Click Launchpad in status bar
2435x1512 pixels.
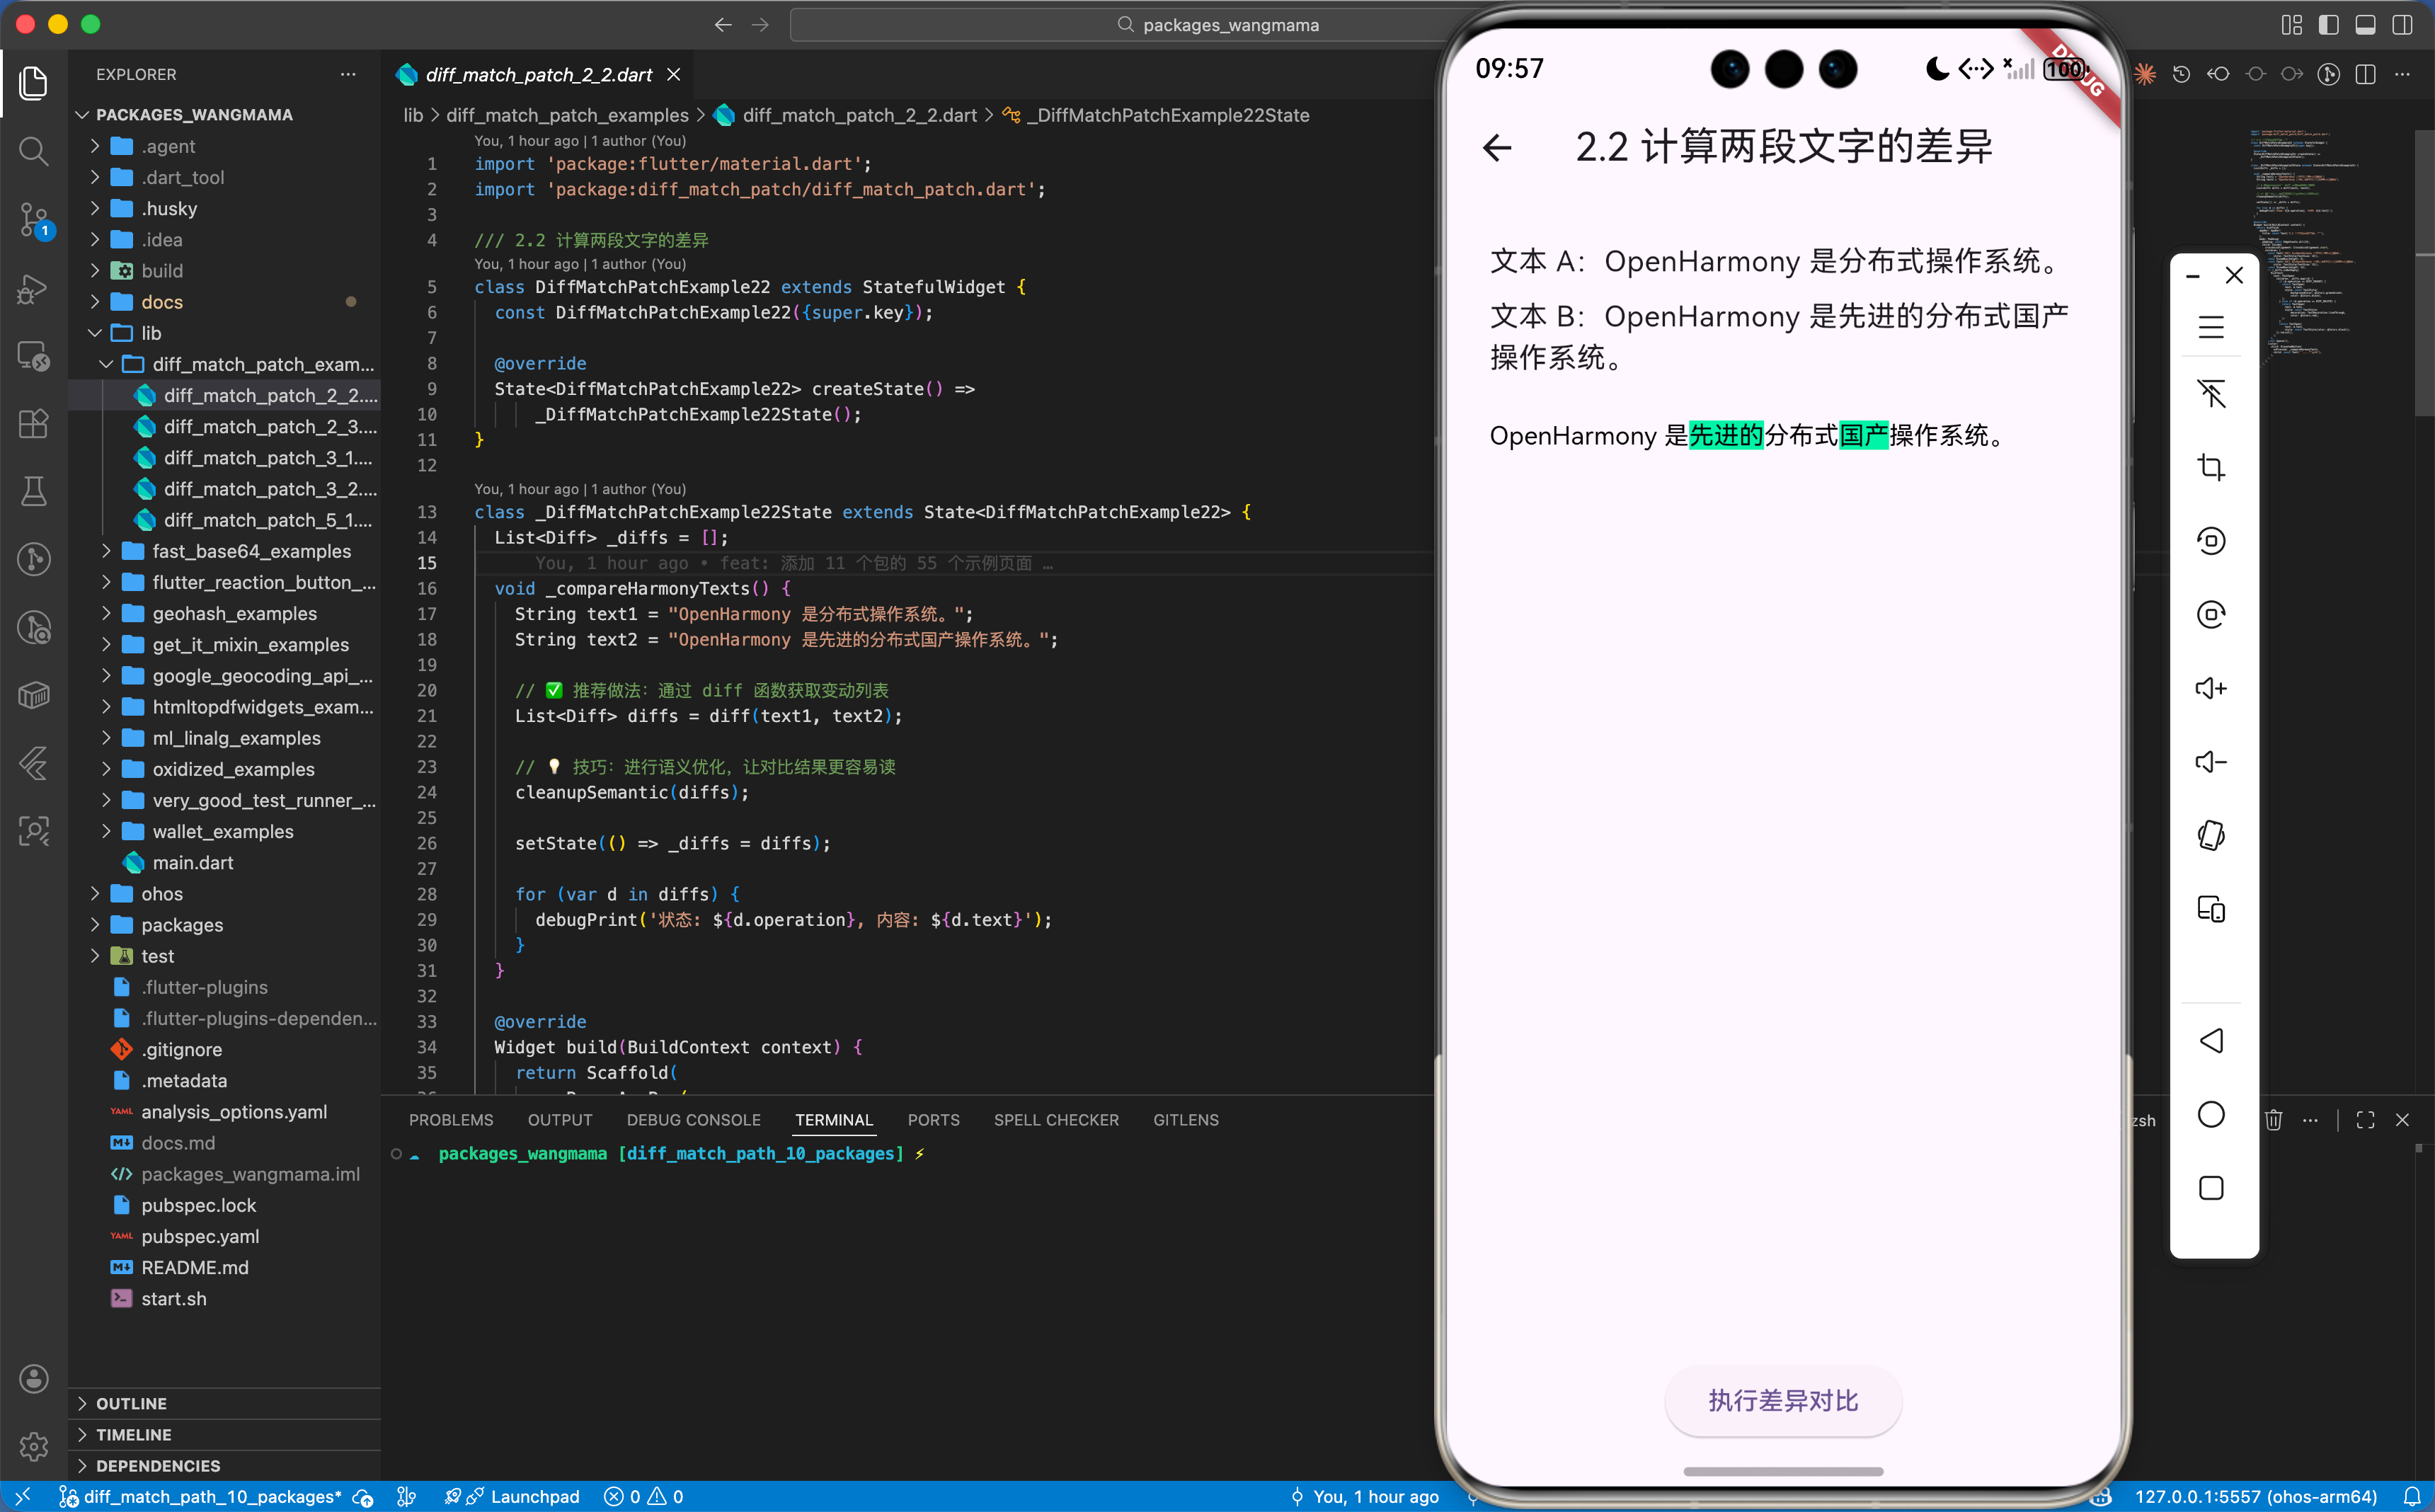pos(534,1496)
